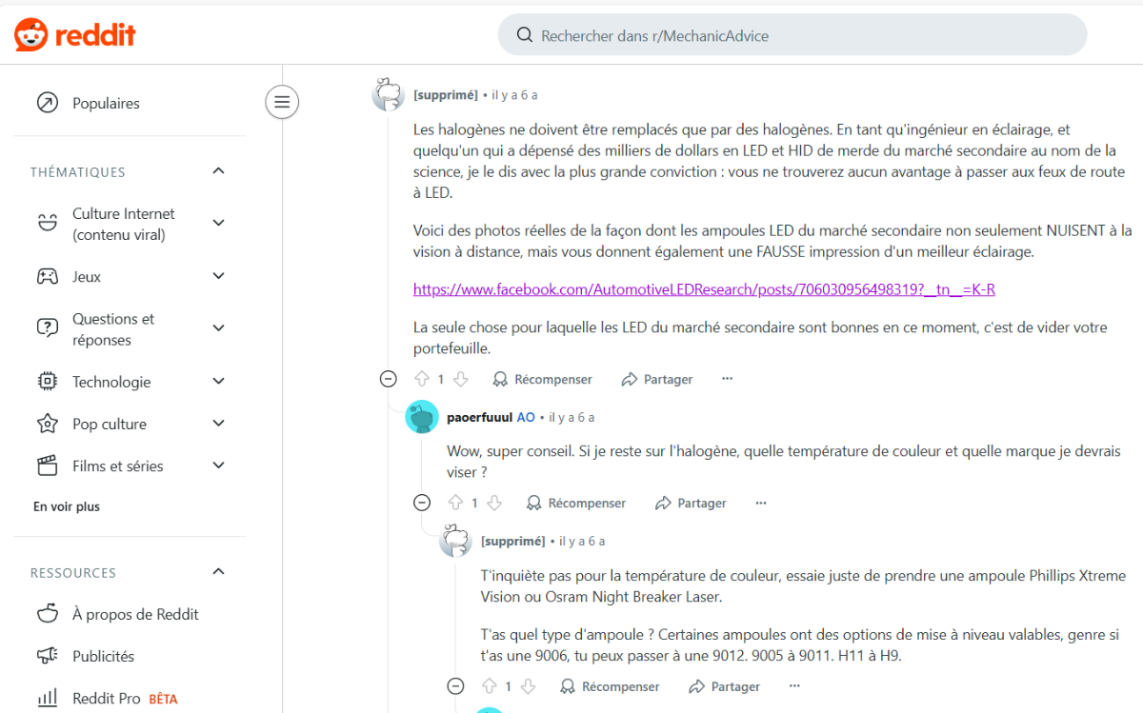Collapse the first [supprimé] comment thread
Screen dimensions: 1143x713
(x=388, y=379)
